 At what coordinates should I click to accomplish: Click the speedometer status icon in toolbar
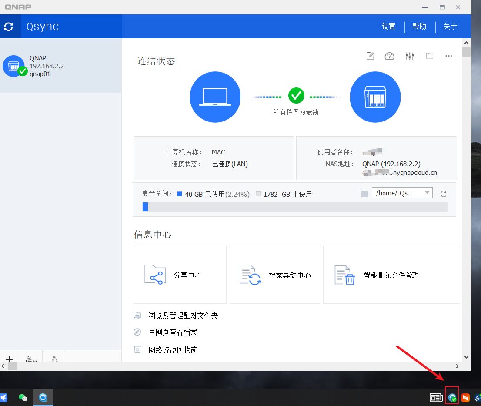390,56
